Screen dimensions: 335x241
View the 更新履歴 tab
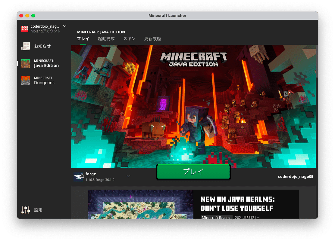pos(152,38)
